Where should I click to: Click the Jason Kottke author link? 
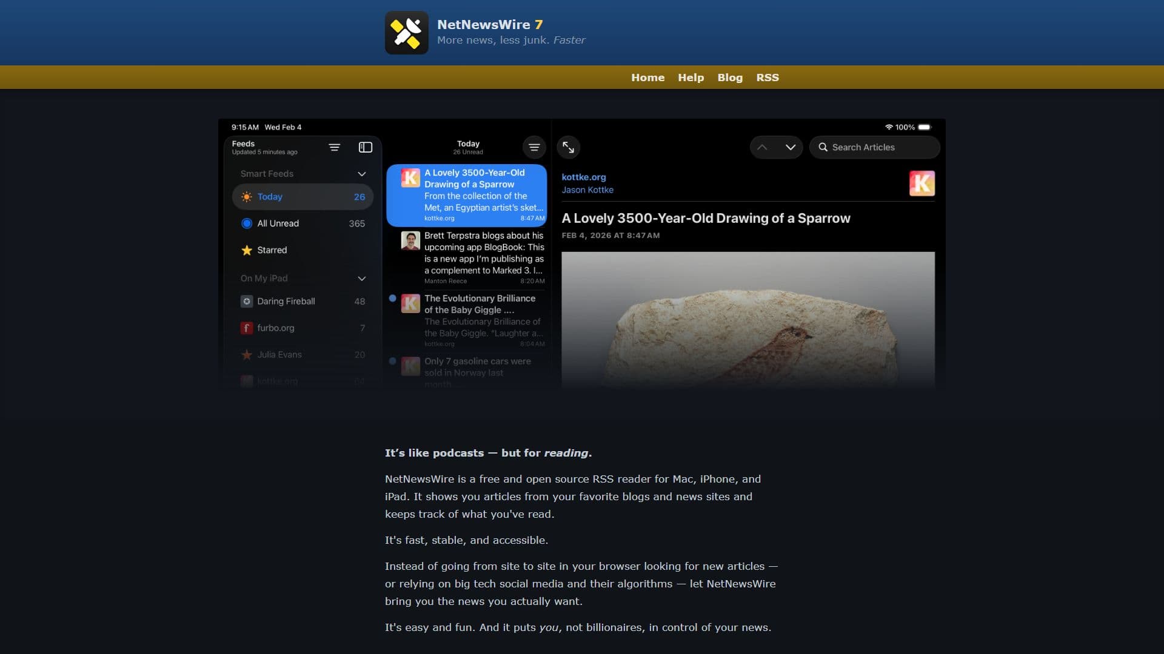click(x=587, y=190)
